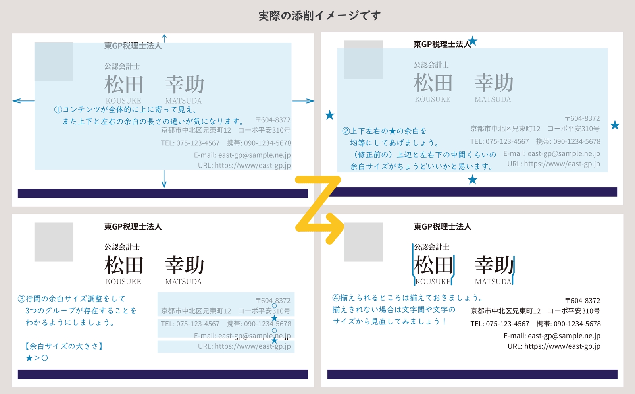Click 東GP税理士法人 in the note ① card
Screen dimensions: 635x394
click(x=133, y=46)
